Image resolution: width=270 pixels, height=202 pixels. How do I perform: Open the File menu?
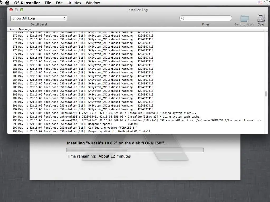click(48, 3)
